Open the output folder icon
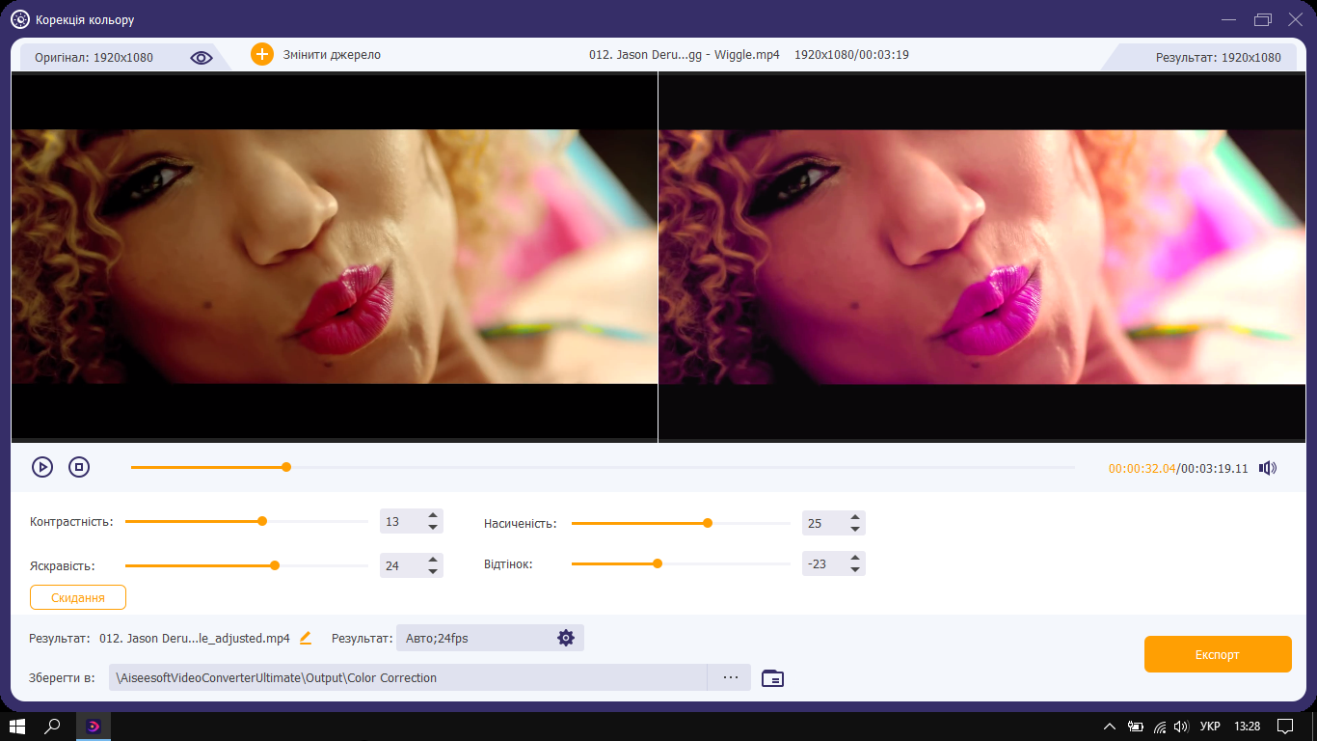 coord(772,678)
